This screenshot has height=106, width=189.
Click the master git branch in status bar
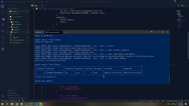5,101
